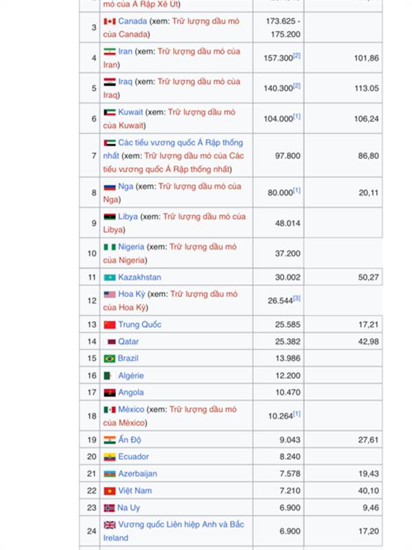Click the Libya flag icon
This screenshot has height=550, width=412.
point(109,217)
